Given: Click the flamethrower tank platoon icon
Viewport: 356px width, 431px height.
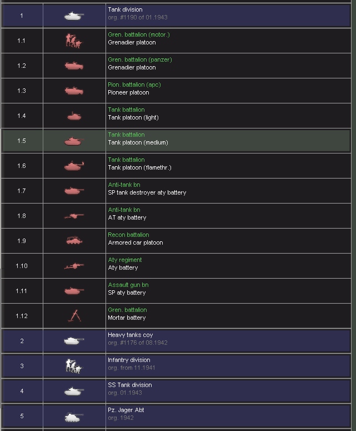Looking at the screenshot, I should [x=74, y=166].
